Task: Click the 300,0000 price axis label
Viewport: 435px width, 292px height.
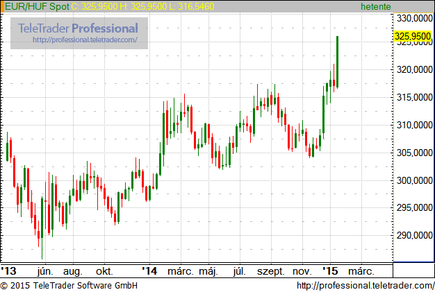Action: [414, 180]
